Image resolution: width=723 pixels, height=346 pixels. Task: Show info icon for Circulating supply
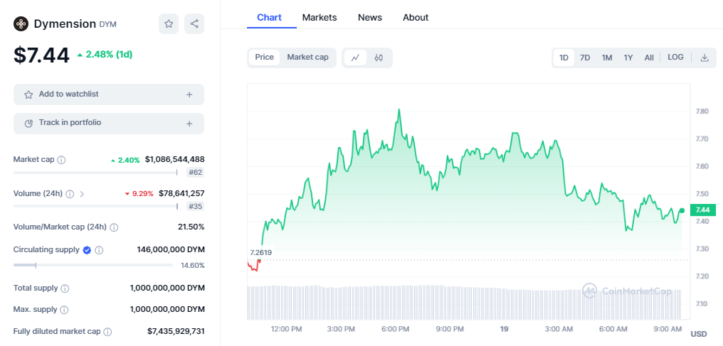tap(99, 250)
